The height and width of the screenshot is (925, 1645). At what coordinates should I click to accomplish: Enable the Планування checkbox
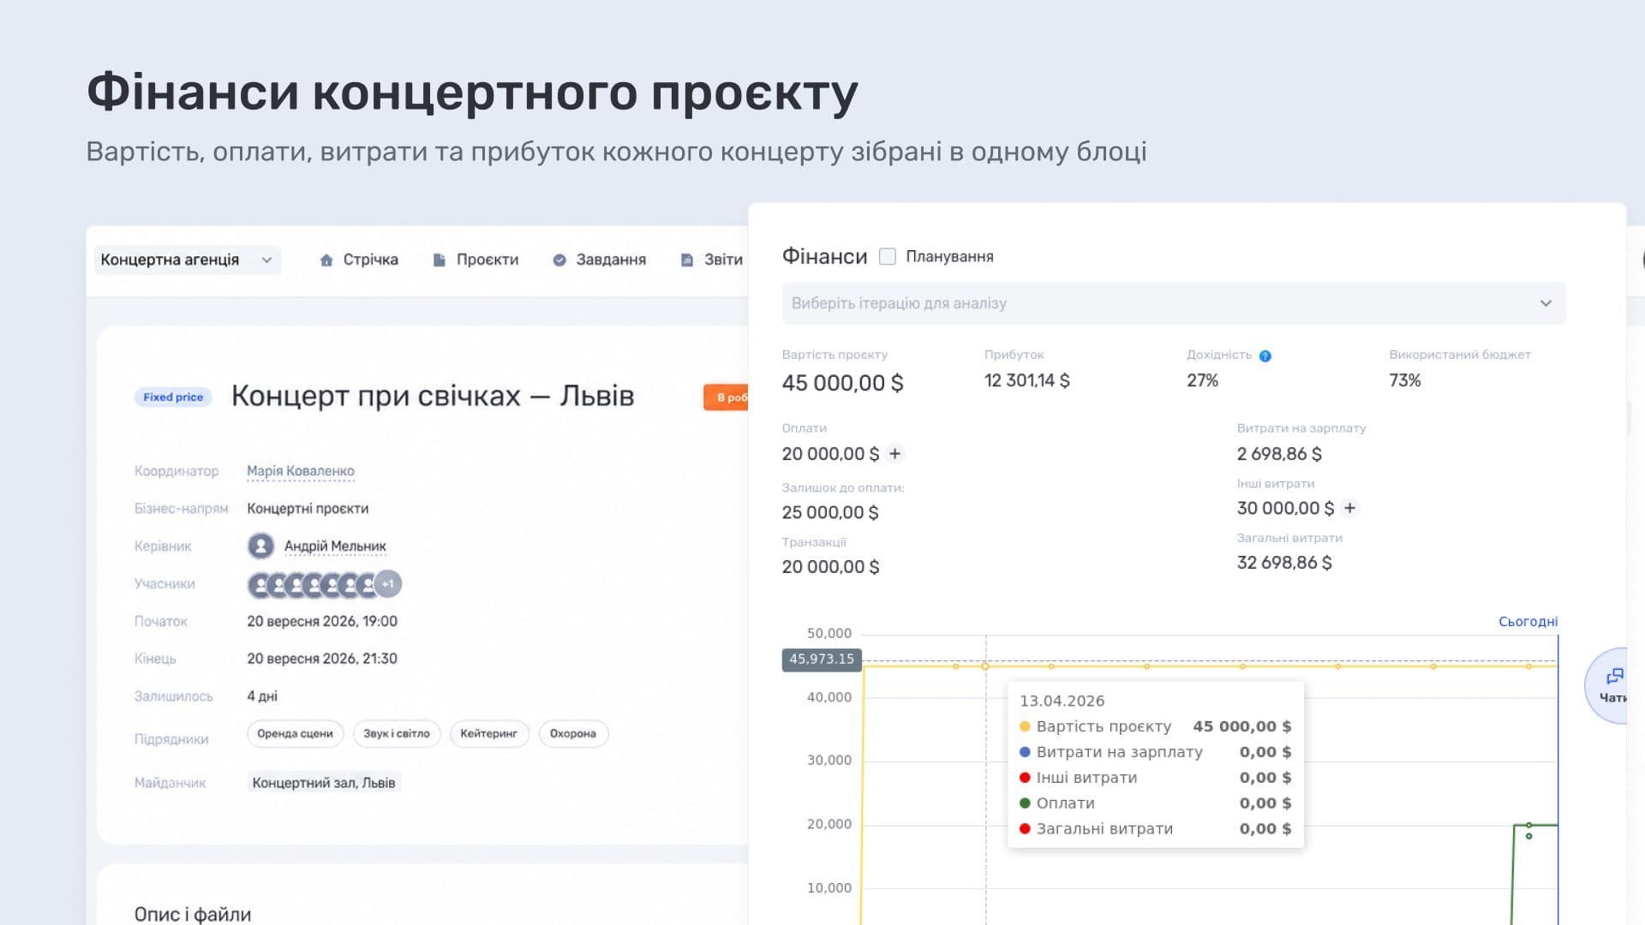click(x=888, y=256)
